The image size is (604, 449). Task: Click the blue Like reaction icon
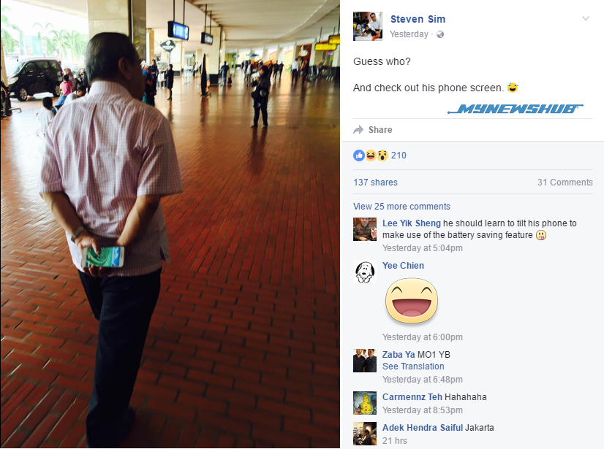[359, 156]
